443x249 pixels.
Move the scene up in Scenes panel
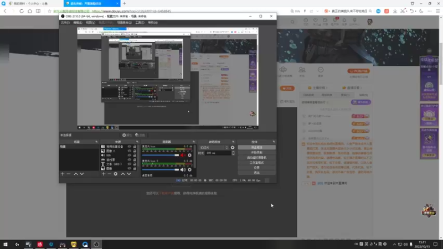pyautogui.click(x=76, y=174)
